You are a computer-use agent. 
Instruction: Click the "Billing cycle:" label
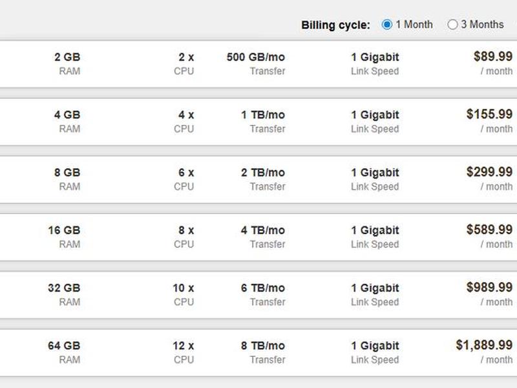pyautogui.click(x=335, y=25)
